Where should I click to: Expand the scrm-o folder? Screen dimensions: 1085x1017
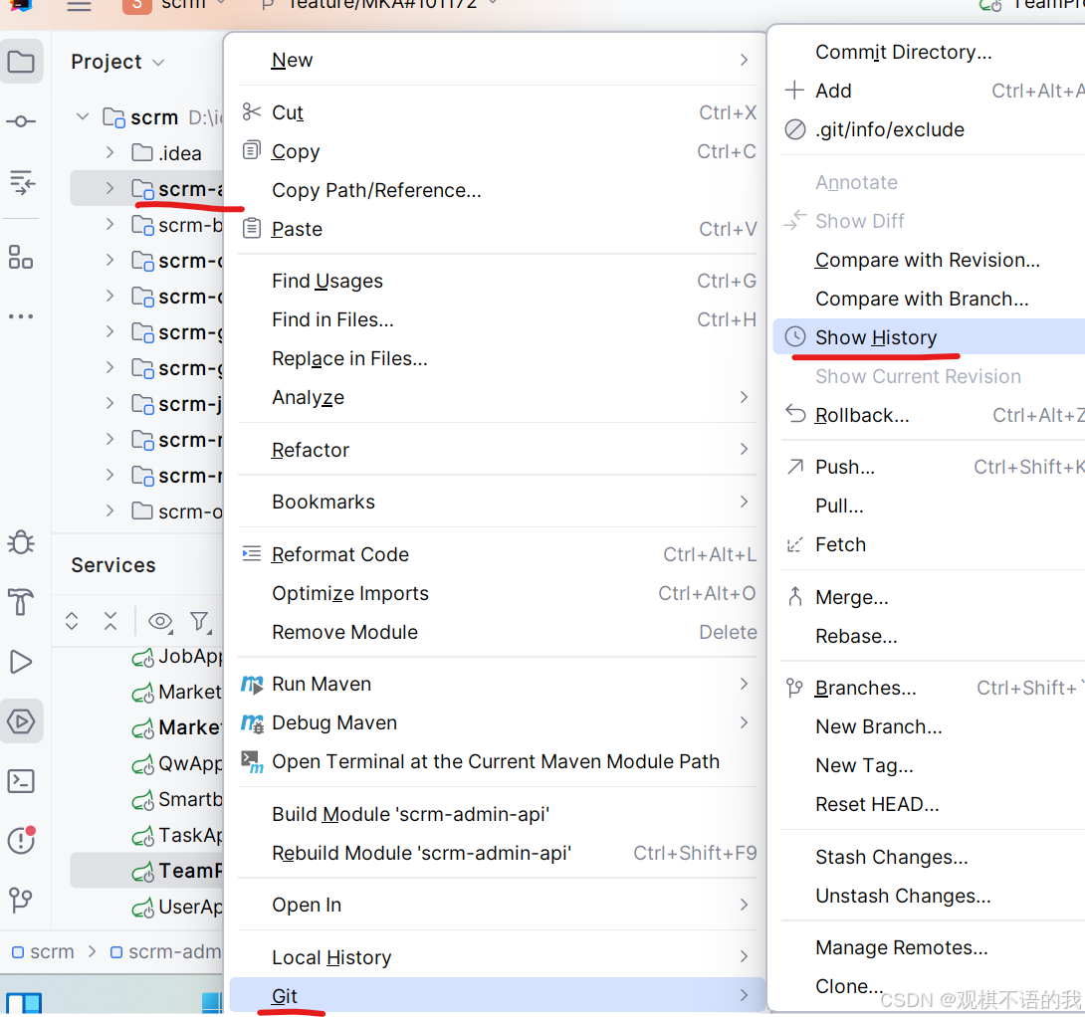(109, 510)
